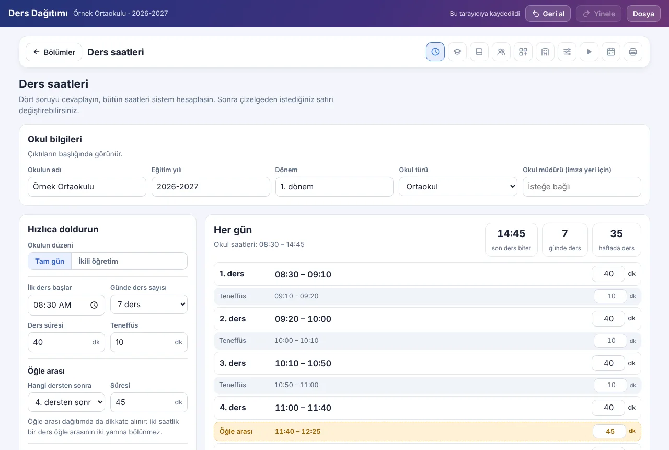Edit the 2. ders duration box
Viewport: 669px width, 450px height.
[608, 319]
